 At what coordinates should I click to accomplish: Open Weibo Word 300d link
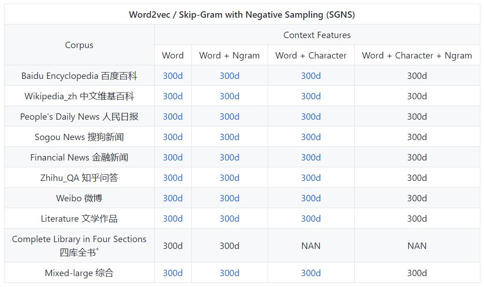[x=173, y=198]
